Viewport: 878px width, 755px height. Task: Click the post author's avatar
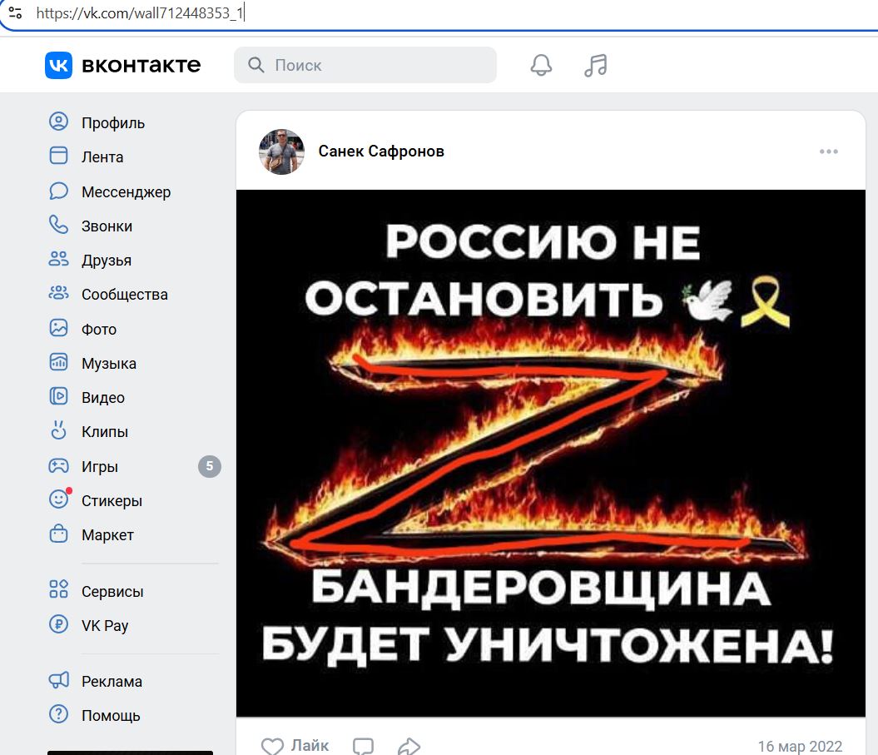coord(281,151)
